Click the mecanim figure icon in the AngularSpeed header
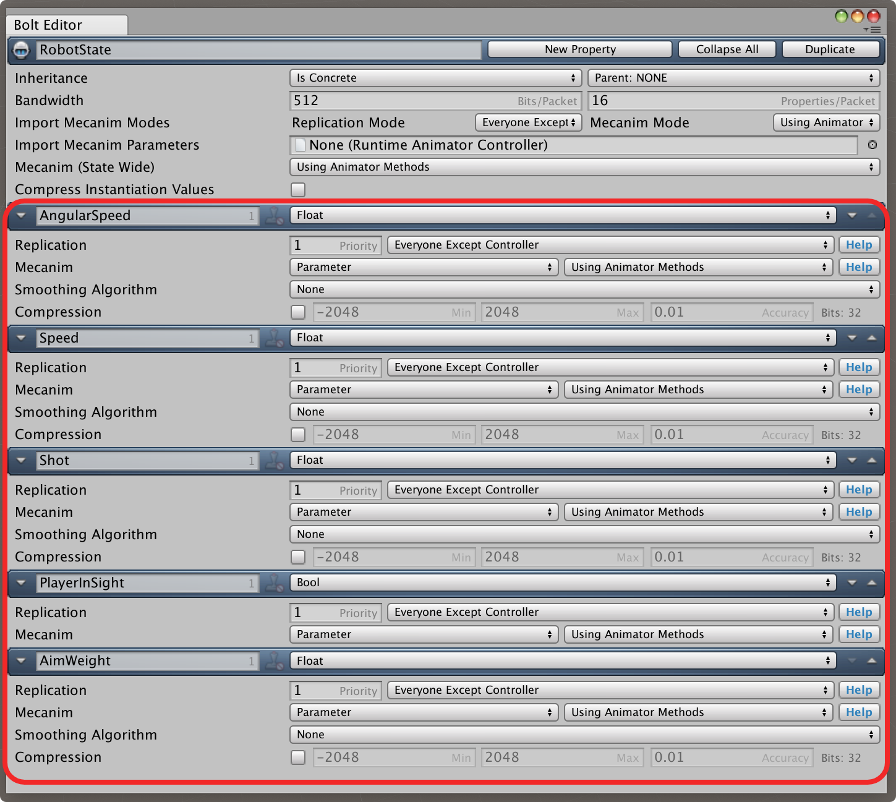Image resolution: width=896 pixels, height=802 pixels. (274, 216)
